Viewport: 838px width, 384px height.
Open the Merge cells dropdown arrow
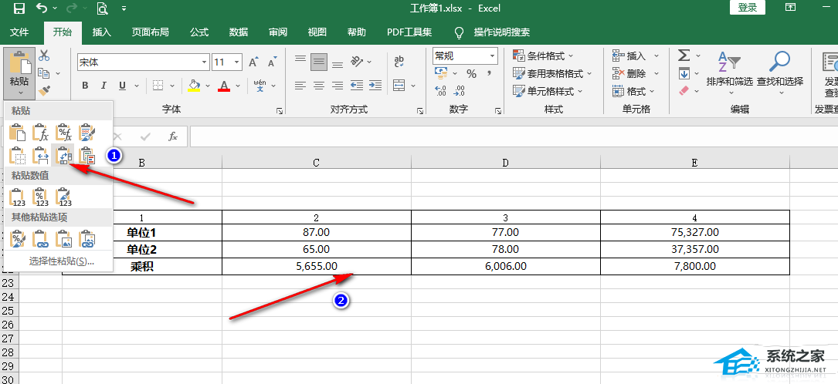(x=414, y=85)
